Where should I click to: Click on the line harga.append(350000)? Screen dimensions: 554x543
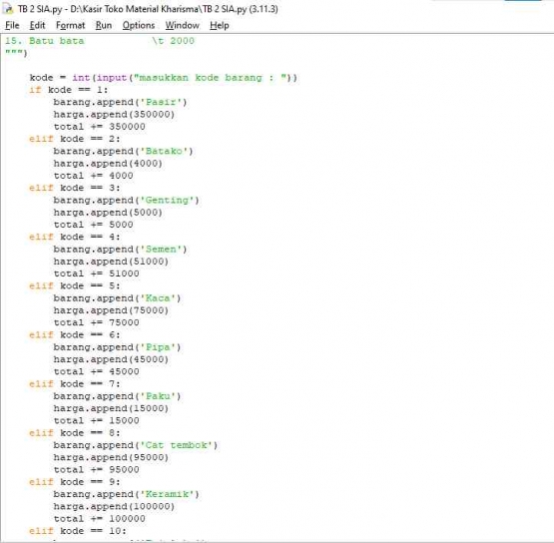pyautogui.click(x=114, y=115)
